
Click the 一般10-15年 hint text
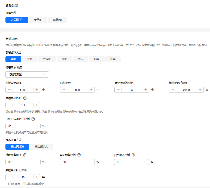pyautogui.click(x=25, y=184)
